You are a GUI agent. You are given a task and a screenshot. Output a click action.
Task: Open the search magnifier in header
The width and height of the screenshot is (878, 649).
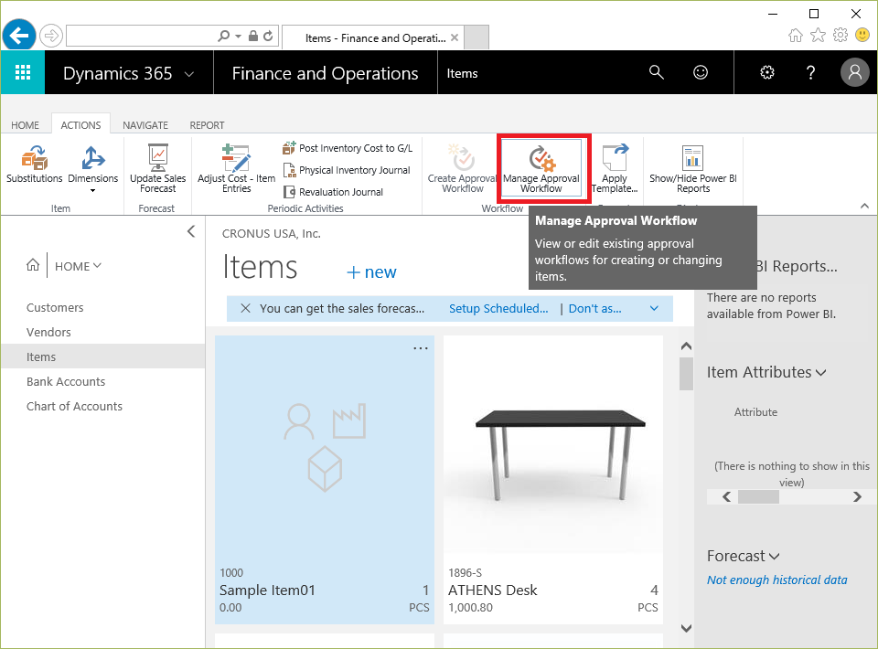pyautogui.click(x=656, y=73)
